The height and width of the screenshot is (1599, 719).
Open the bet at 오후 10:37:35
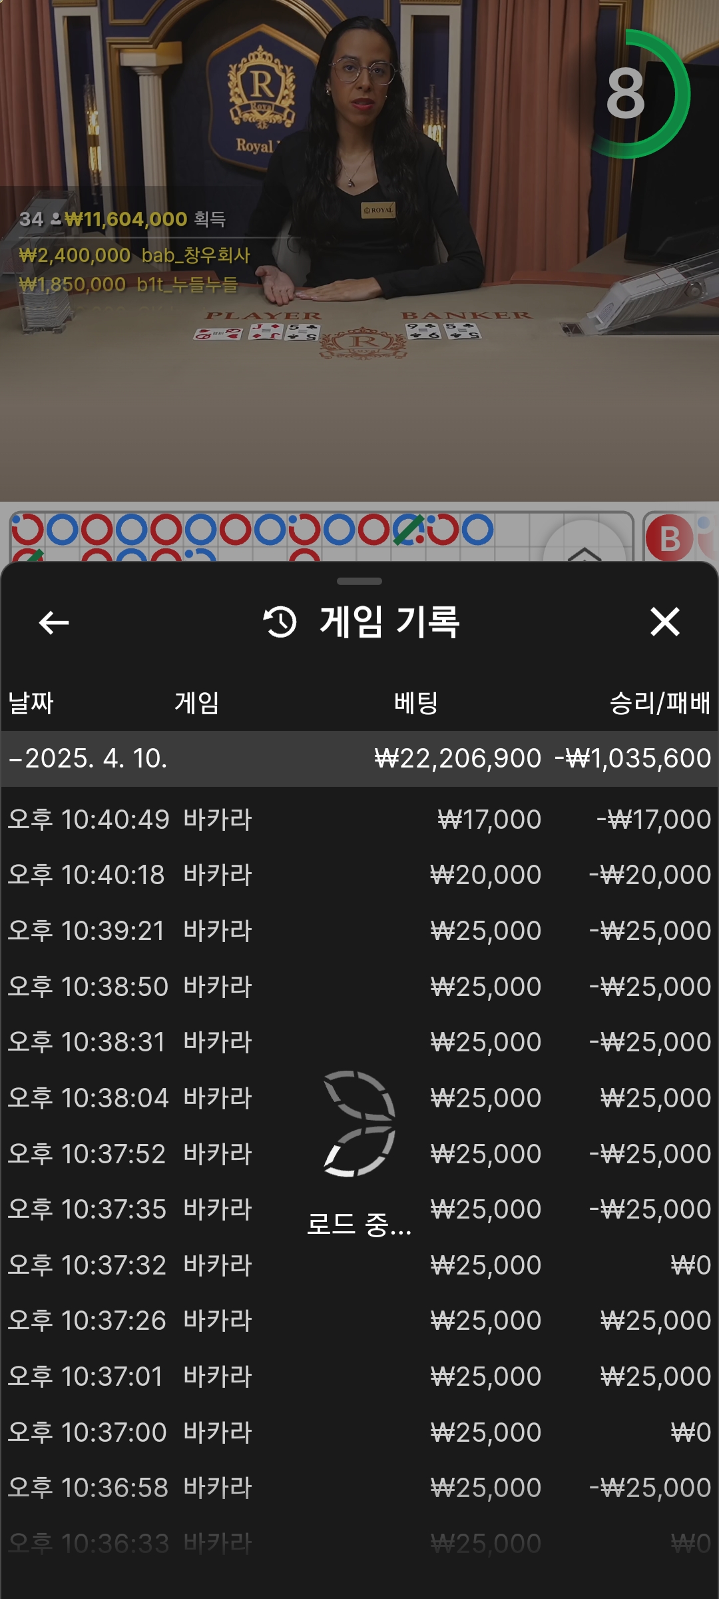click(359, 1209)
